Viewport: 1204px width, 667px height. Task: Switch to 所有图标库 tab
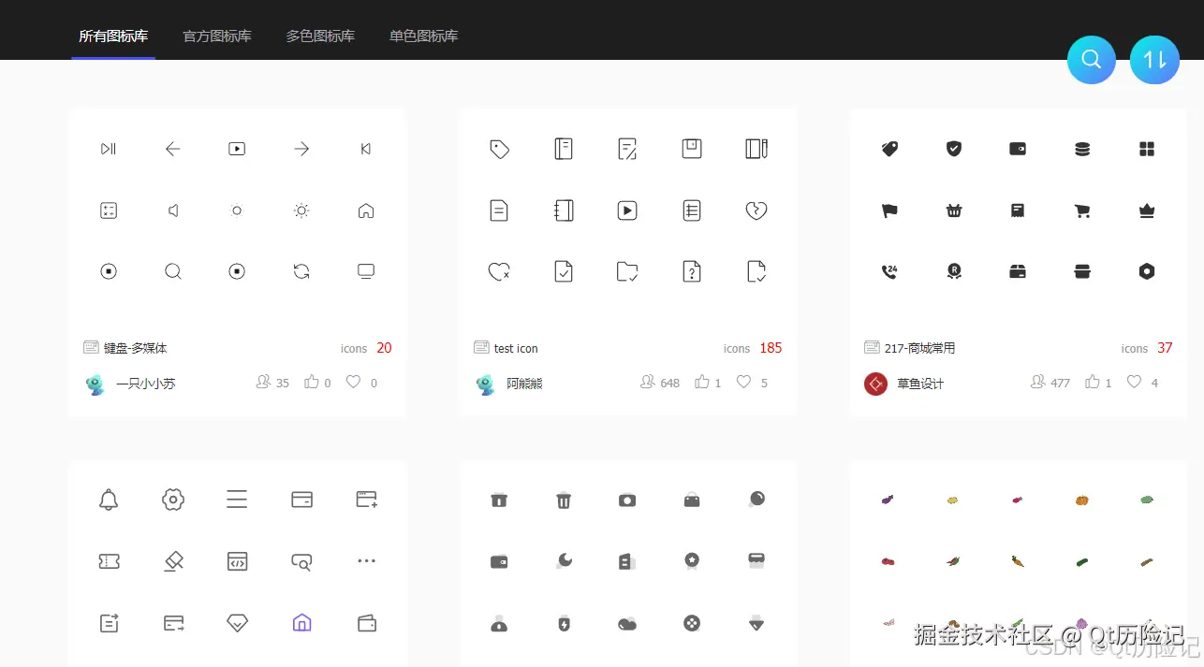(x=113, y=36)
